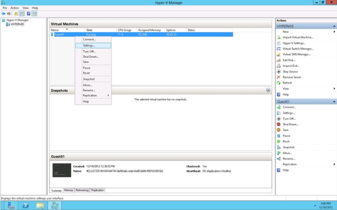Expand New submenu in Actions pane
The width and height of the screenshot is (337, 210).
pos(334,32)
